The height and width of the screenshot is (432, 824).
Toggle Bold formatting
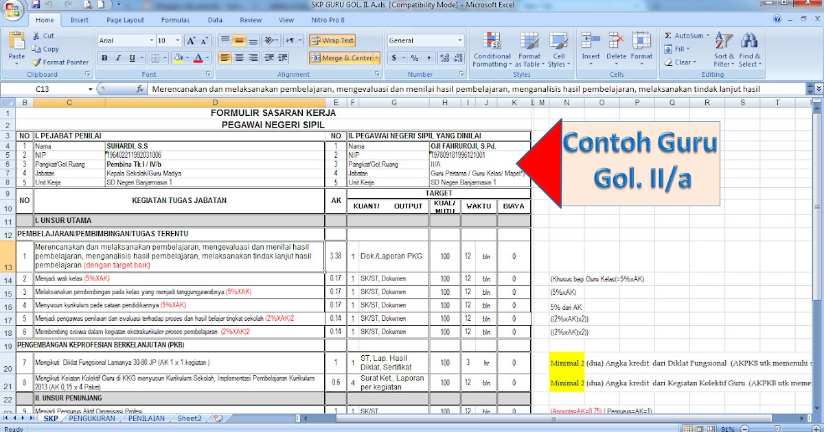(x=104, y=58)
